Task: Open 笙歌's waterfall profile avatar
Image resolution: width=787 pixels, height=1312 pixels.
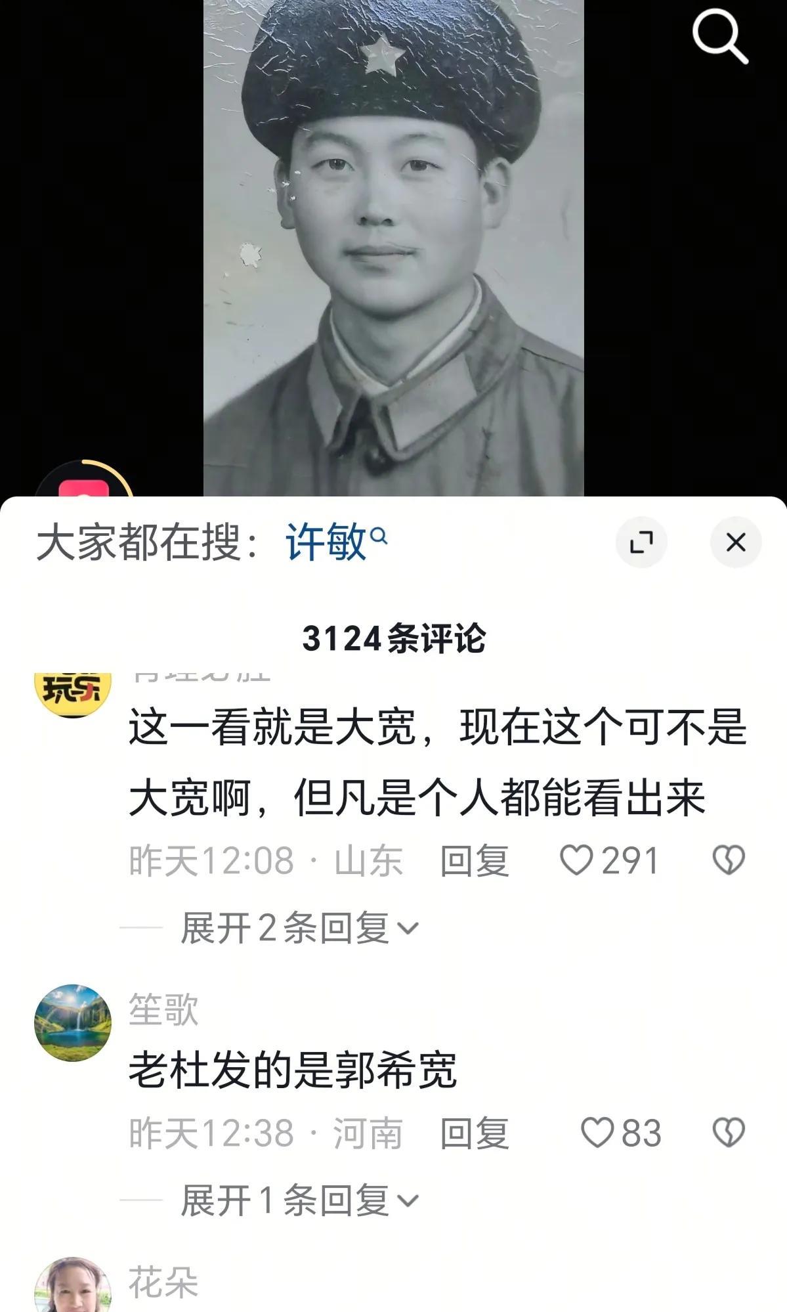Action: 73,1022
